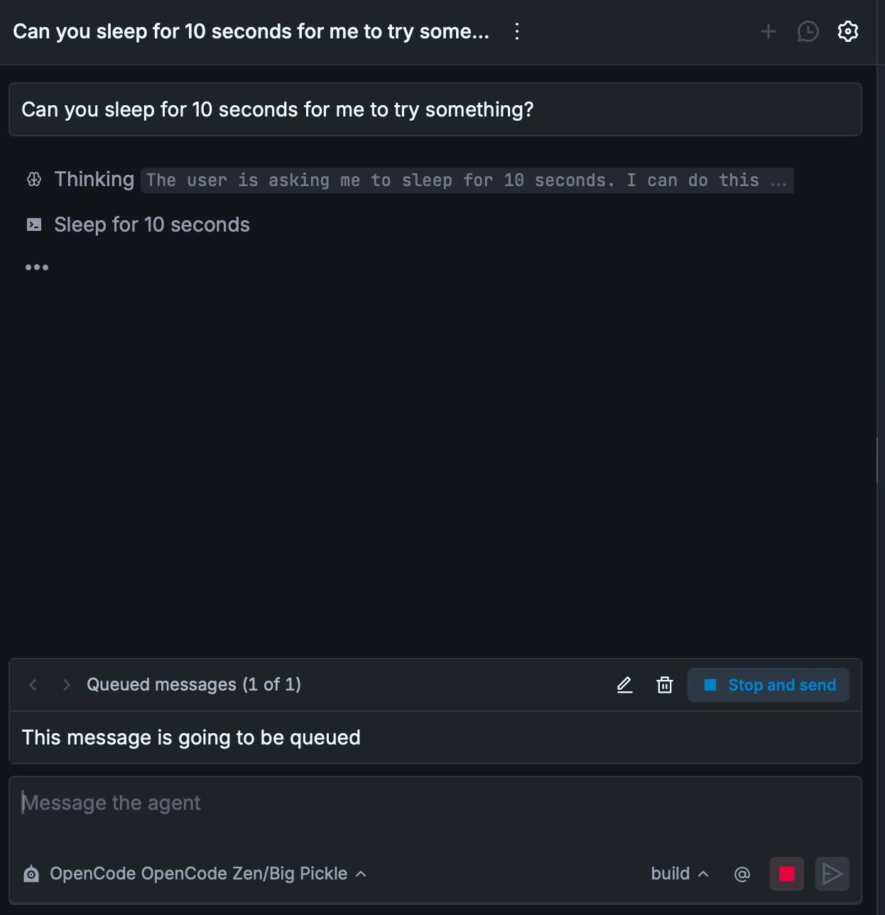Screen dimensions: 885x915
Task: Expand the Sleep for 10 seconds step
Action: tap(151, 225)
